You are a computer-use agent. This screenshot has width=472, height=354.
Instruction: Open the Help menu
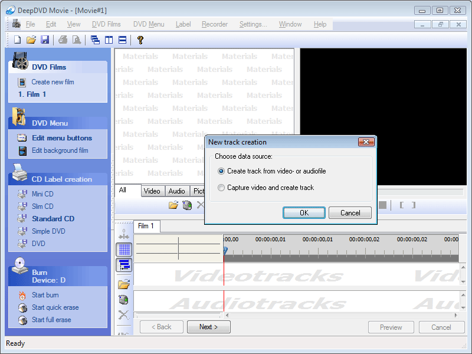[x=320, y=24]
